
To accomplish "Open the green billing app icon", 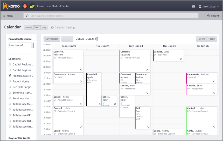I will (x=32, y=6).
